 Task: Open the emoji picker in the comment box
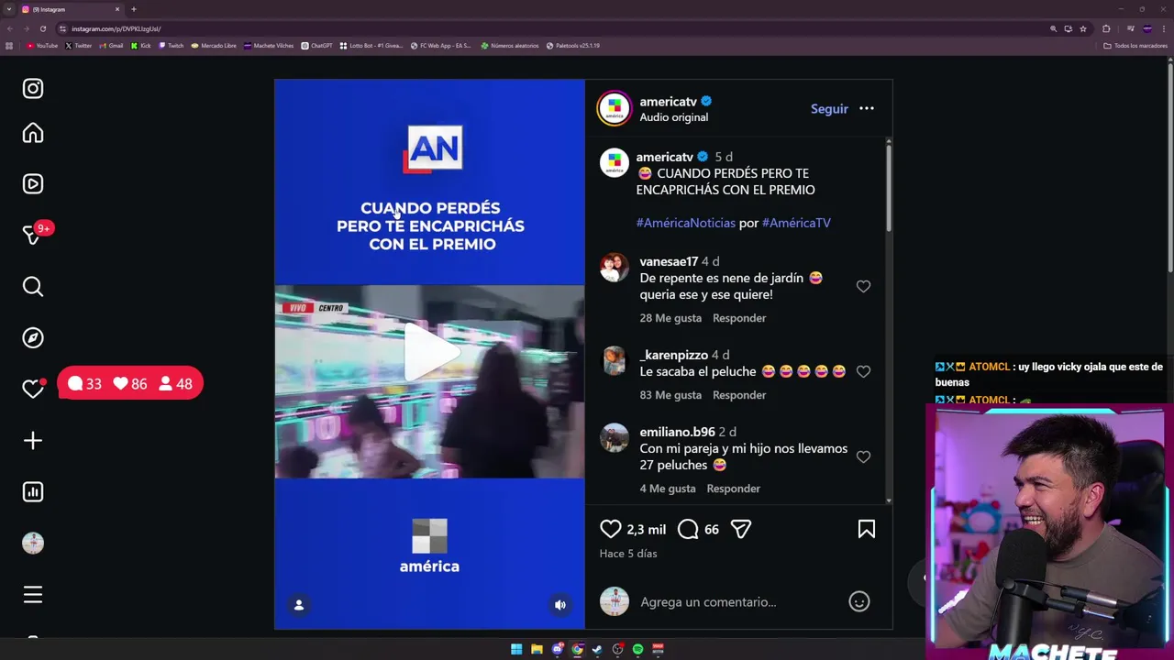coord(859,601)
